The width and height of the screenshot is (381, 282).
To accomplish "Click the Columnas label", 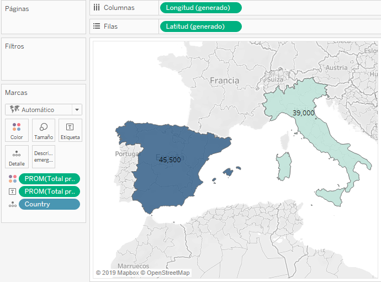I will coord(119,8).
